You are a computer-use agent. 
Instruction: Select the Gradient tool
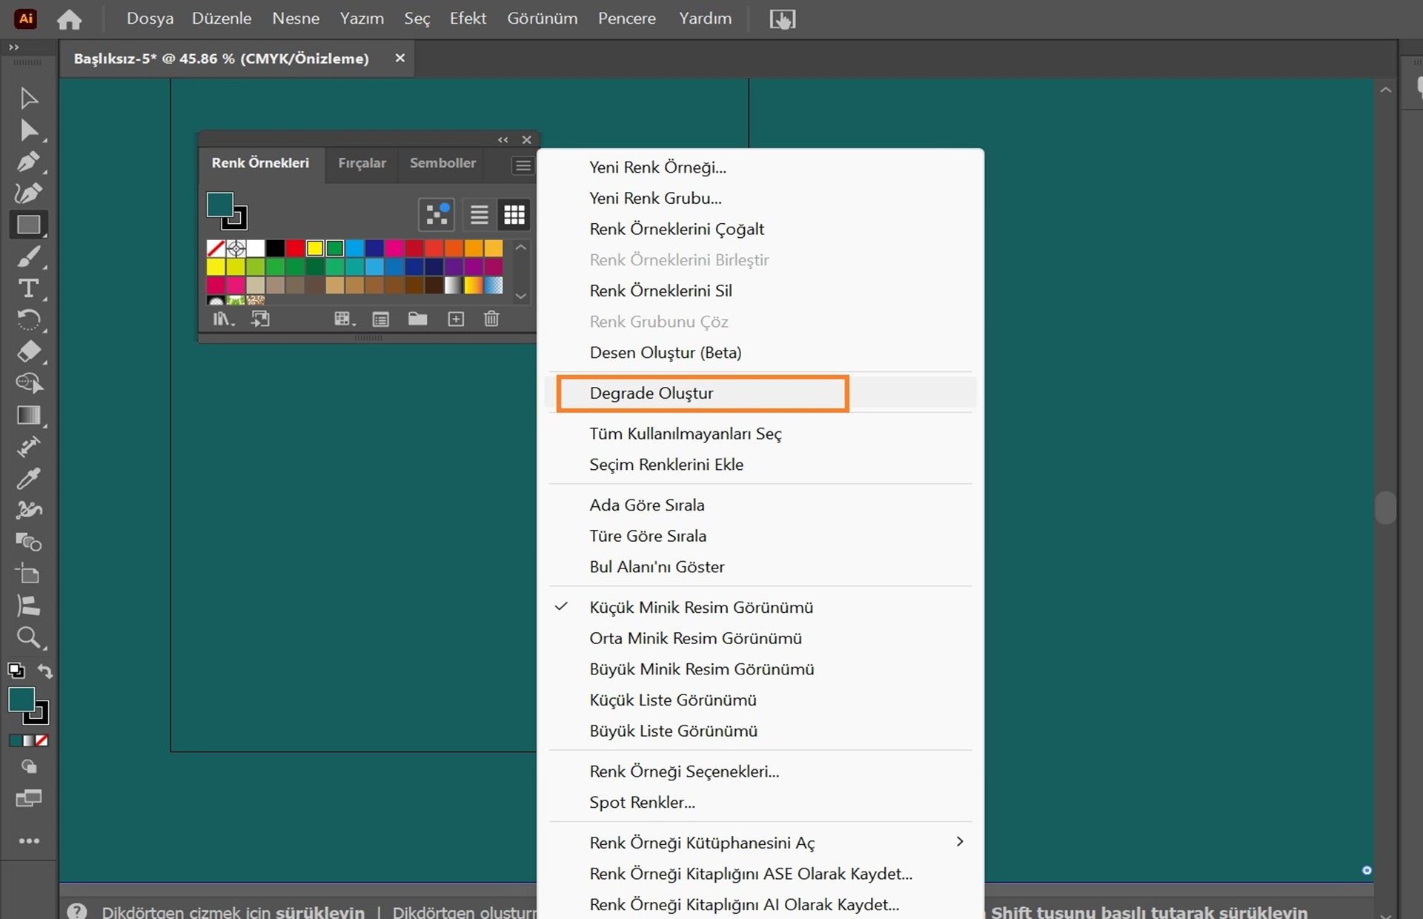click(x=28, y=415)
